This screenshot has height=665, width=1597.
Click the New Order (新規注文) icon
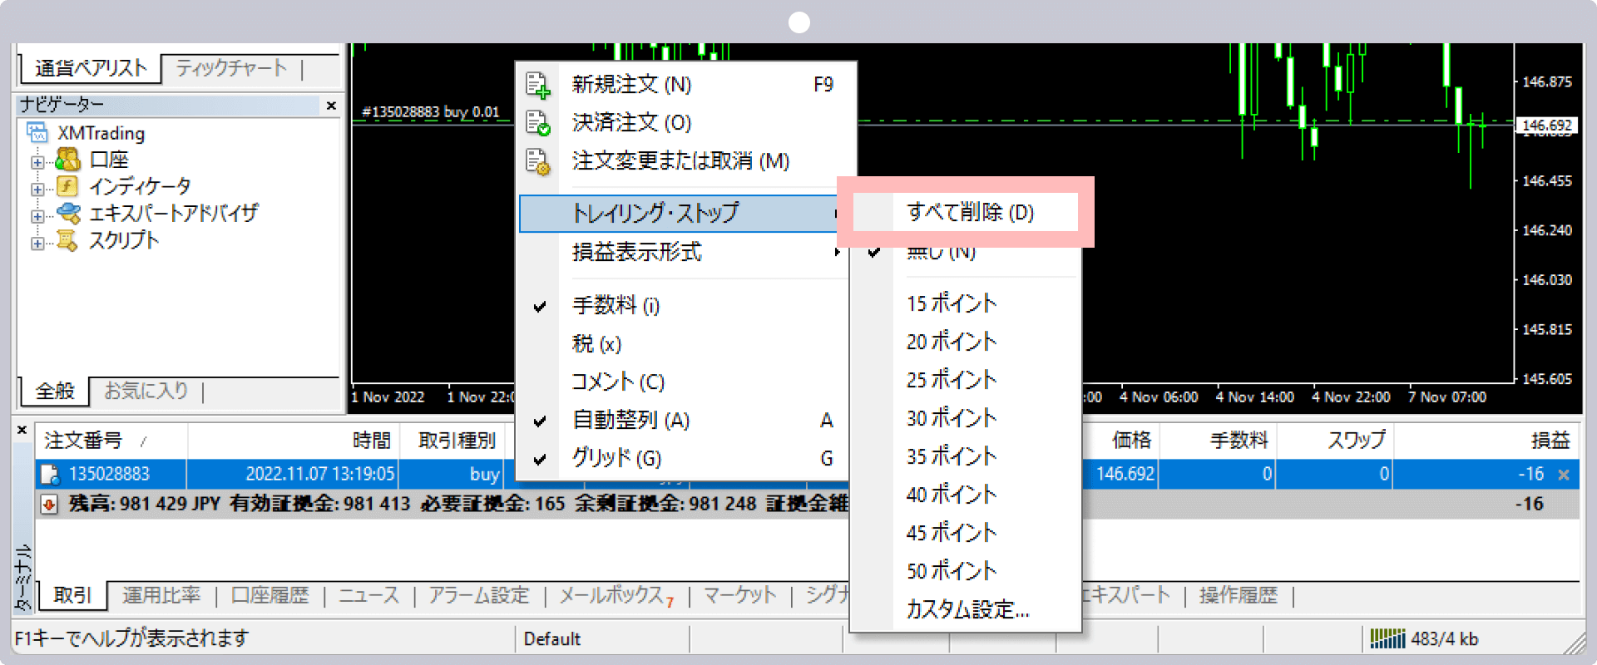(538, 85)
